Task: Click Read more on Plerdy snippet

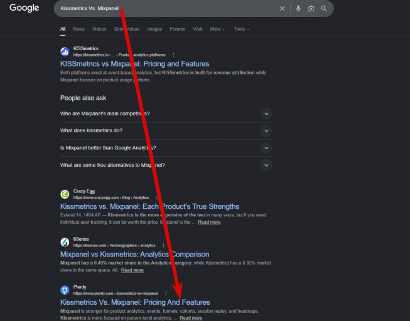Action: [191, 318]
